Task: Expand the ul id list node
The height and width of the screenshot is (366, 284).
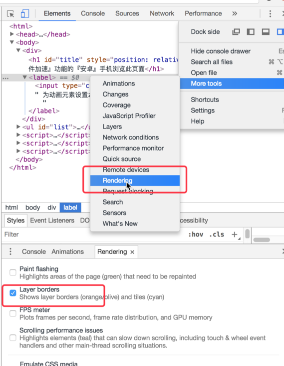Action: point(18,126)
